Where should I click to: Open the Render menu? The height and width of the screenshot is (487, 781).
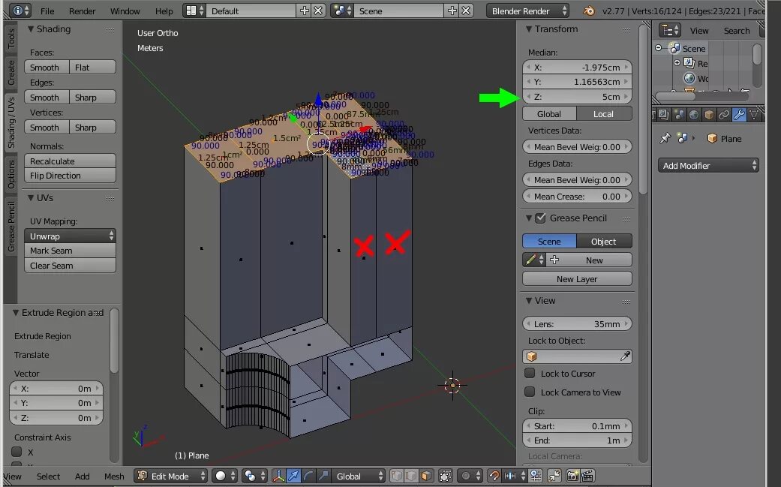click(x=83, y=11)
